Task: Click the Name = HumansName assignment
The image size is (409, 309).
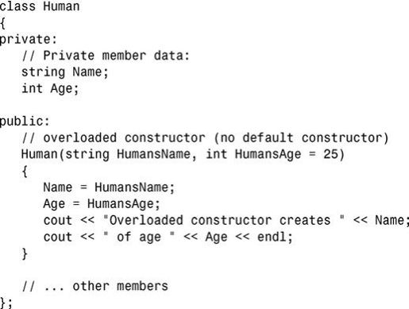Action: tap(109, 187)
